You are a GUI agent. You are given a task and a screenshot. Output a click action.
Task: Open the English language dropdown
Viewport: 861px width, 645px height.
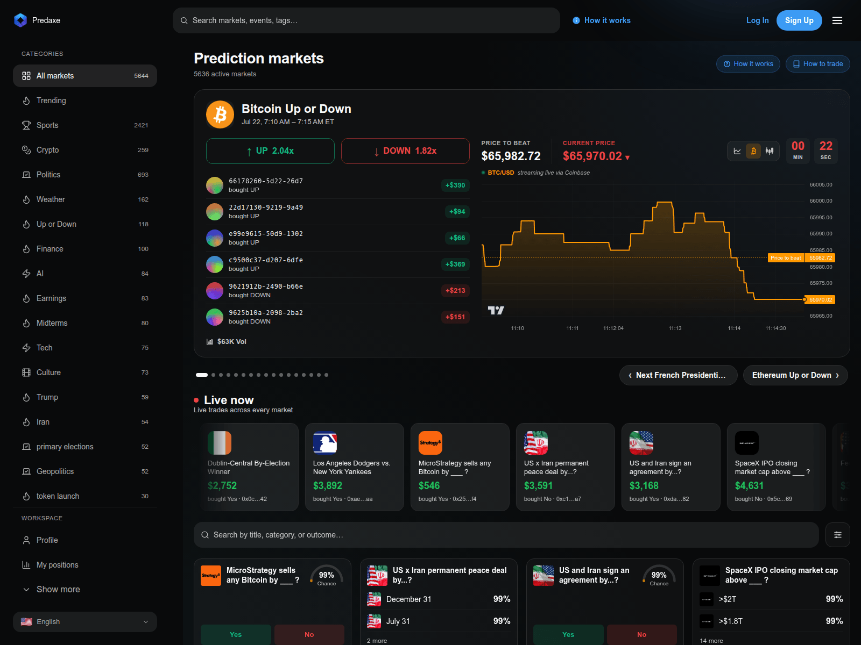tap(85, 622)
